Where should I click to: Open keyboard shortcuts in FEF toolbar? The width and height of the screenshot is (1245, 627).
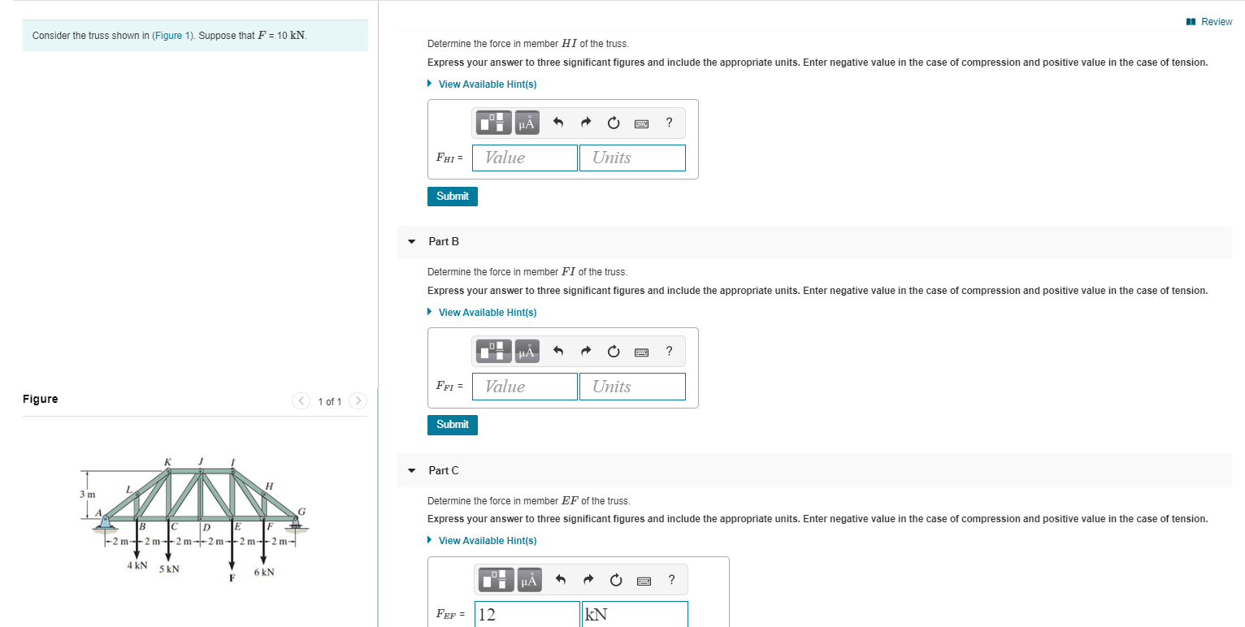[x=644, y=580]
